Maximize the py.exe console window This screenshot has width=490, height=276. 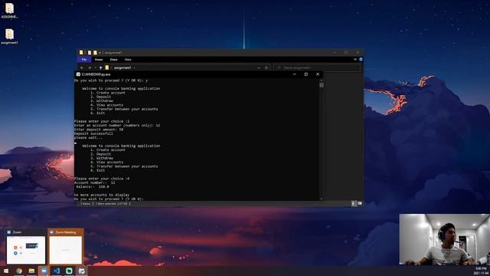306,74
